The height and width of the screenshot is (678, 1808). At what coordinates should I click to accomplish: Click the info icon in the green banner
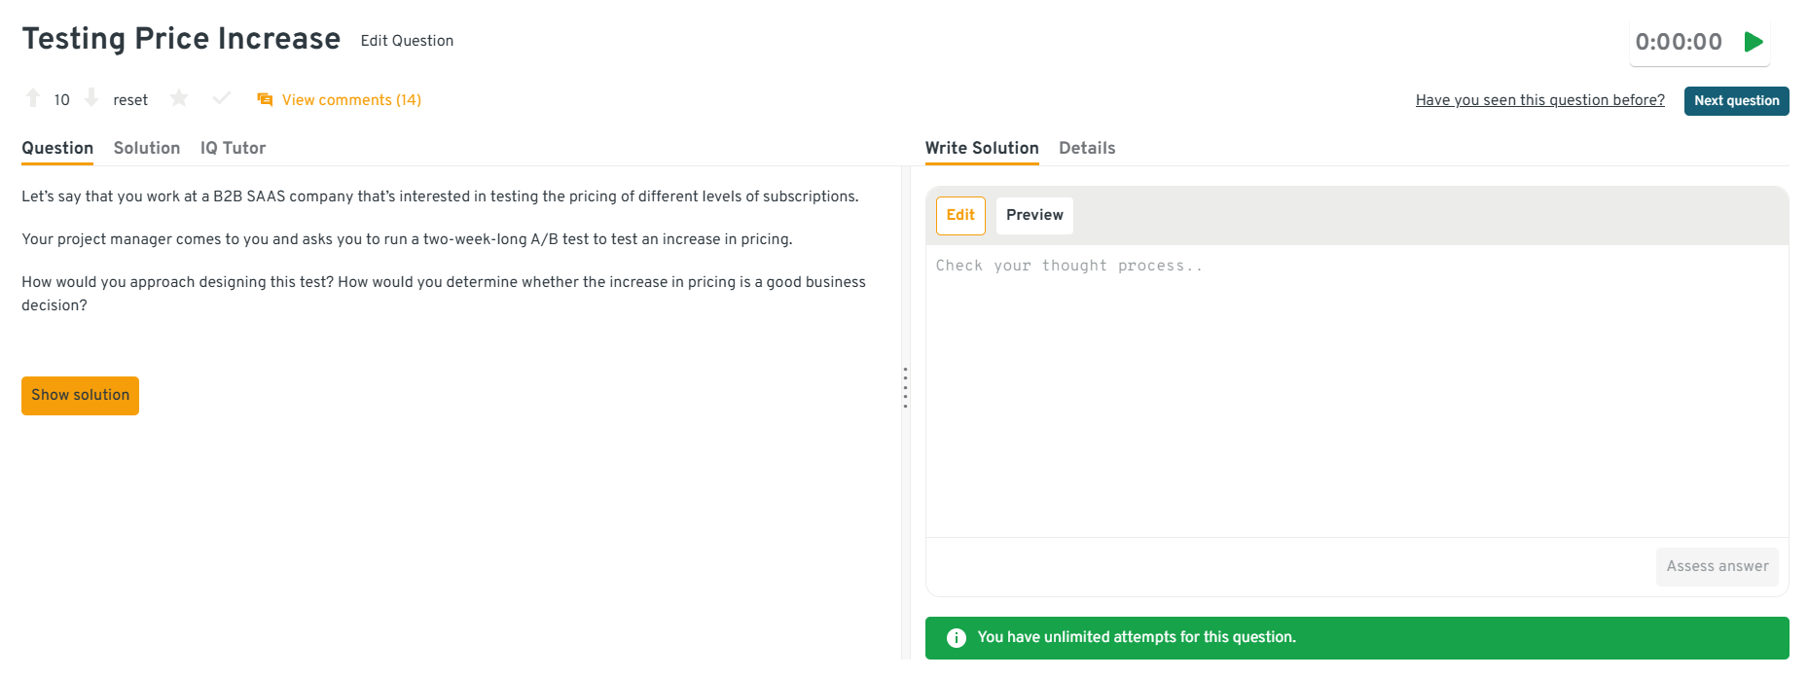pos(957,638)
